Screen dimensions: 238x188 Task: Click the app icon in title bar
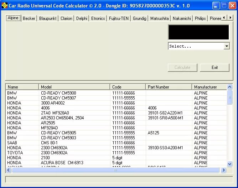click(4, 6)
